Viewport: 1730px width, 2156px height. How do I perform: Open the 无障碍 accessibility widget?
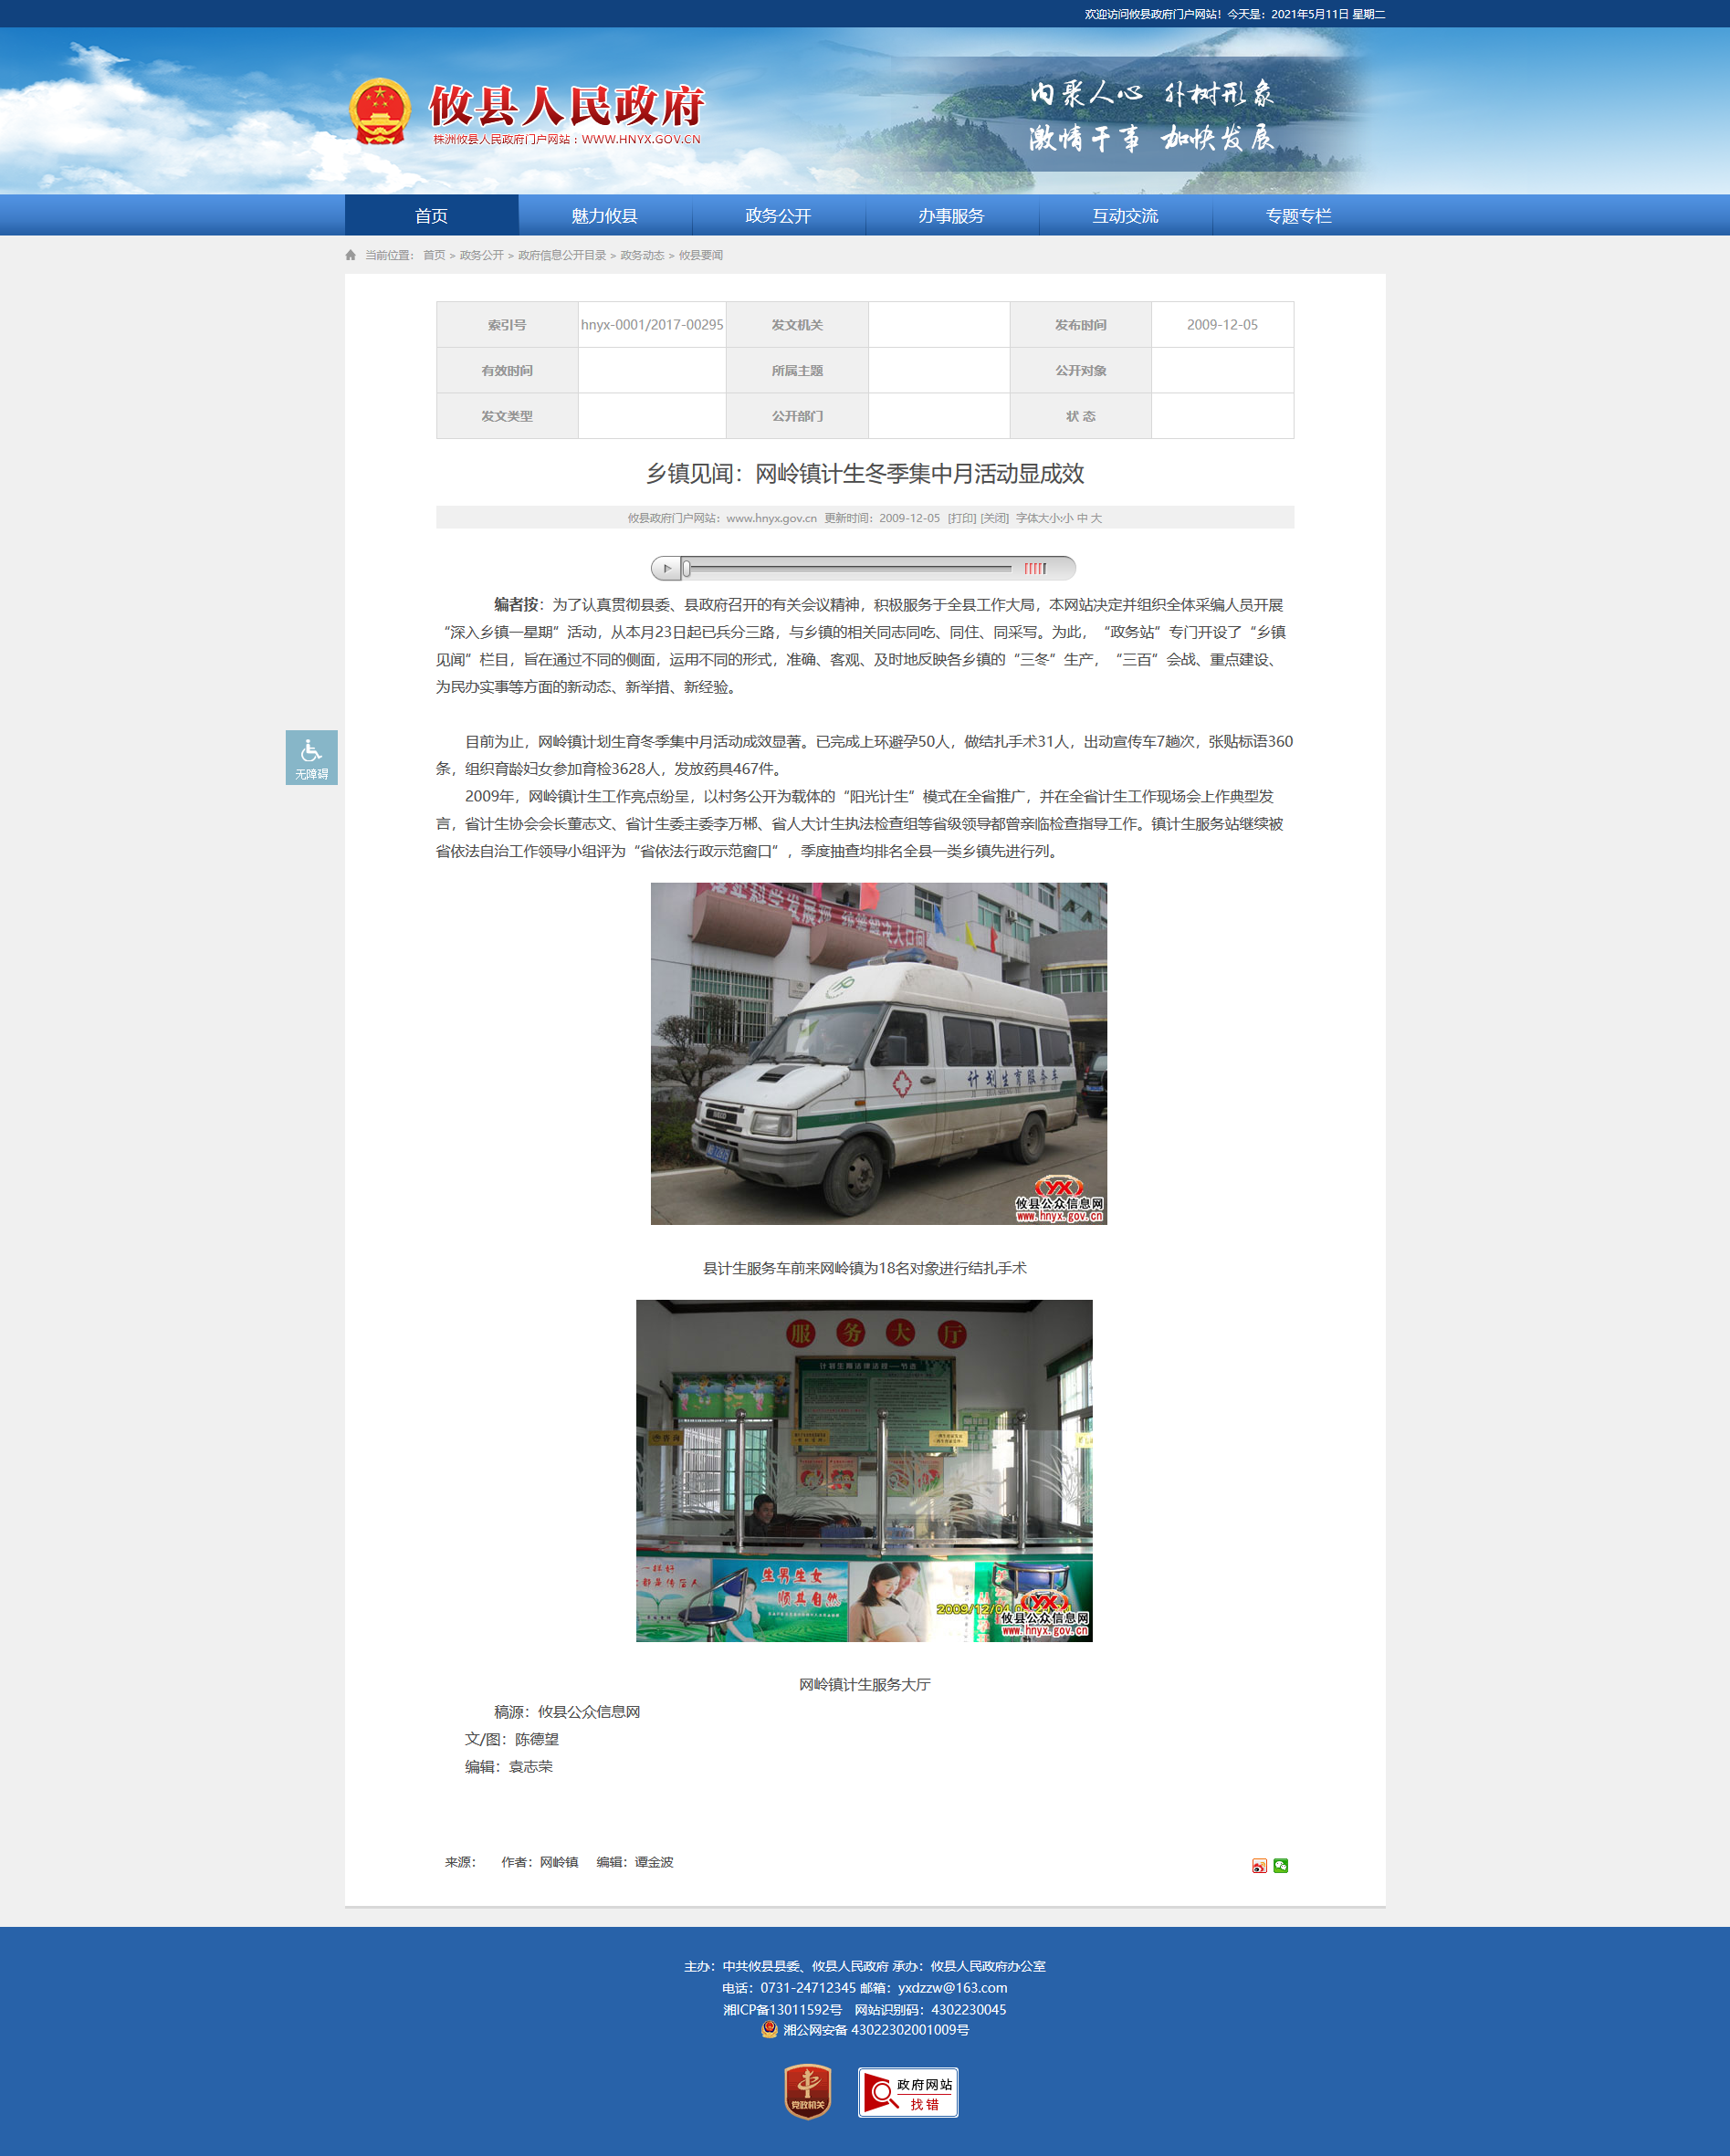coord(311,757)
